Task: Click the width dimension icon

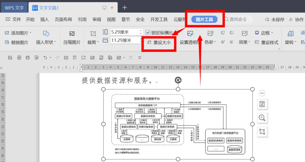Action: click(105, 40)
